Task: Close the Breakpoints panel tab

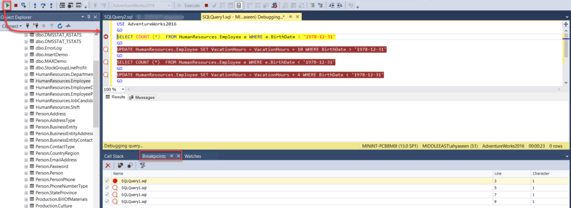Action: 178,156
